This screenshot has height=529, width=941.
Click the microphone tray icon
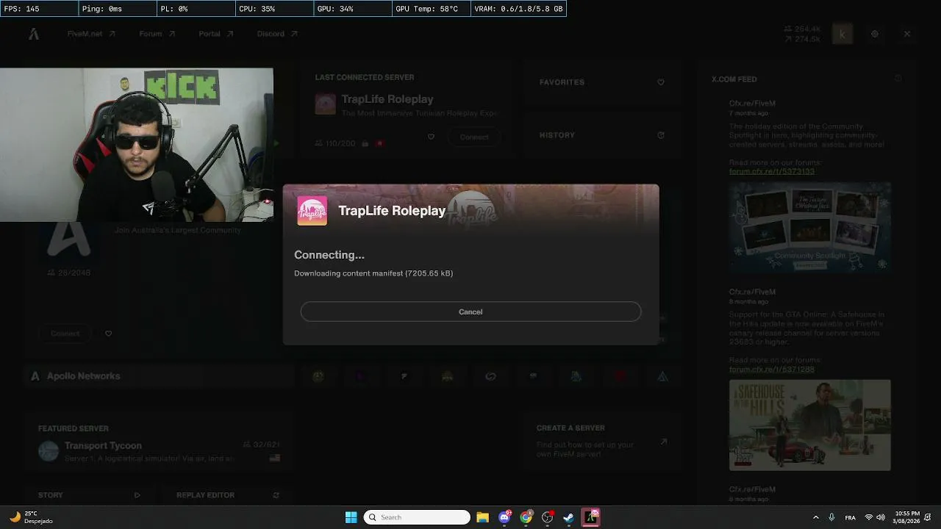pos(831,517)
